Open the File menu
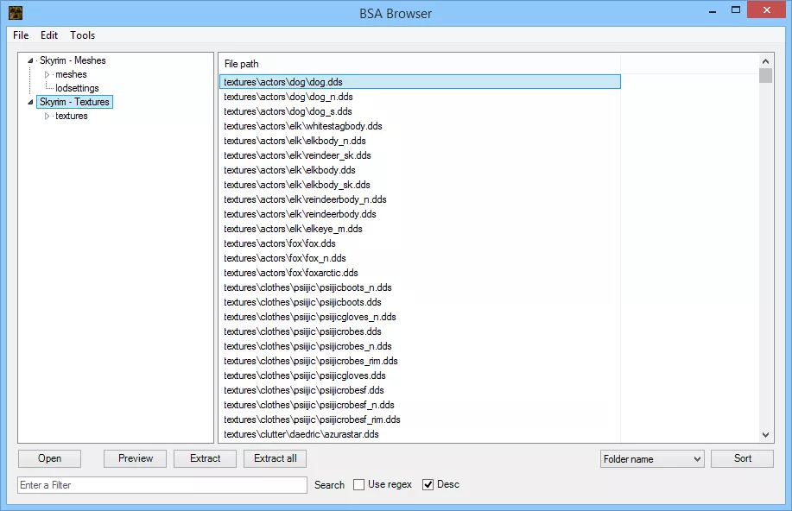Viewport: 792px width, 511px height. point(21,35)
